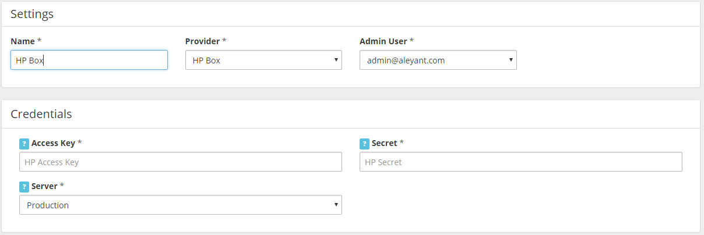Click the Credentials section heading

pyautogui.click(x=41, y=114)
